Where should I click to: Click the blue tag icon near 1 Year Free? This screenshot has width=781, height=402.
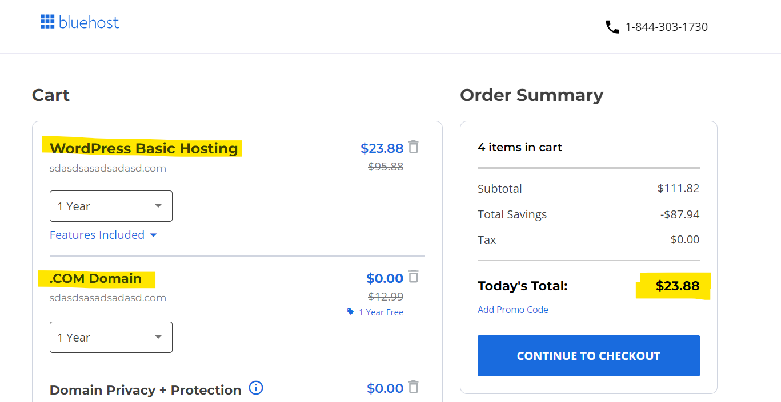click(350, 312)
